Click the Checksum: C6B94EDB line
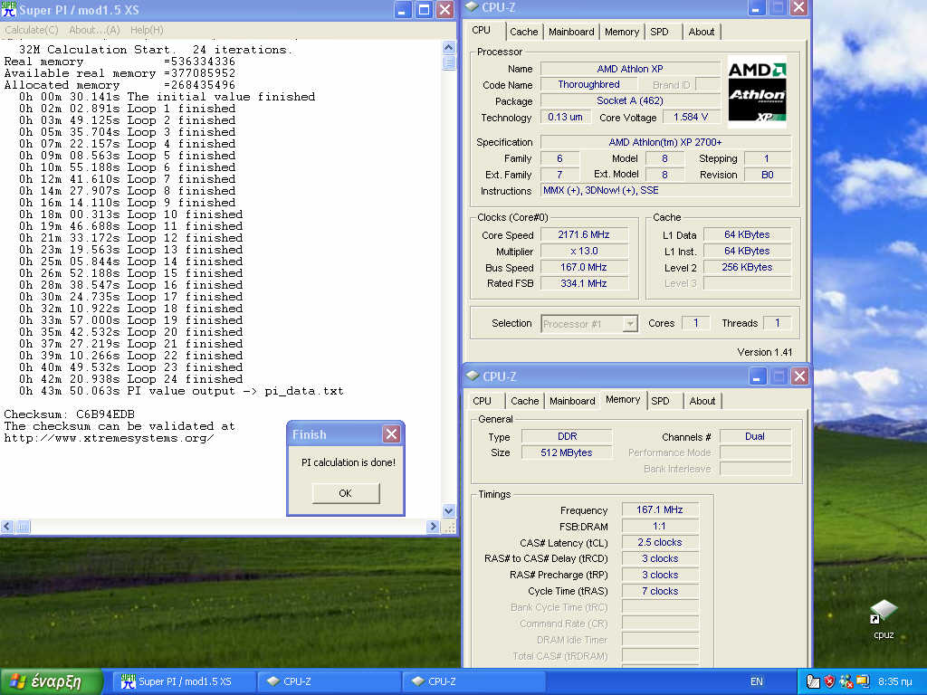The width and height of the screenshot is (927, 695). click(69, 414)
